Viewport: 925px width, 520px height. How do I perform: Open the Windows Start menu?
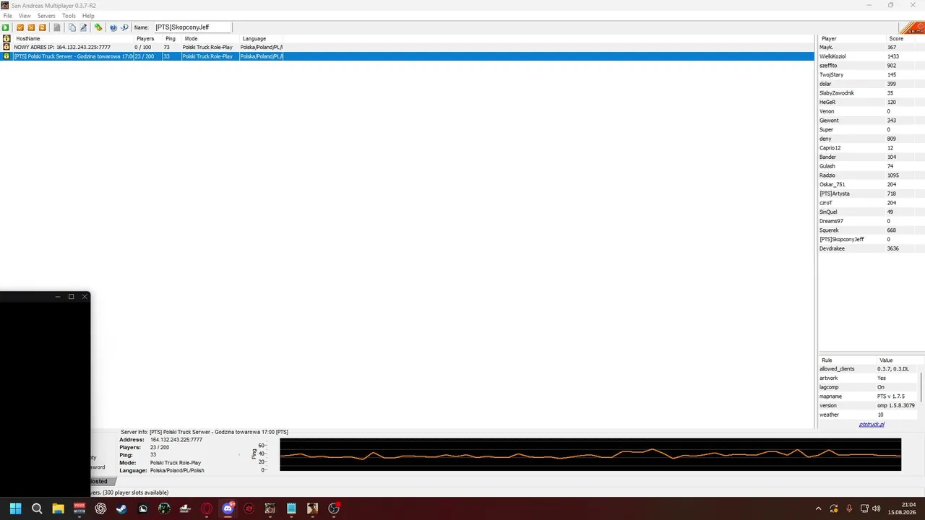[x=15, y=508]
